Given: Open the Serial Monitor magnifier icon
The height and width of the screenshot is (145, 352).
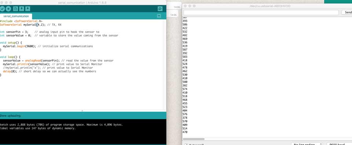Looking at the screenshot, I should coord(160,9).
